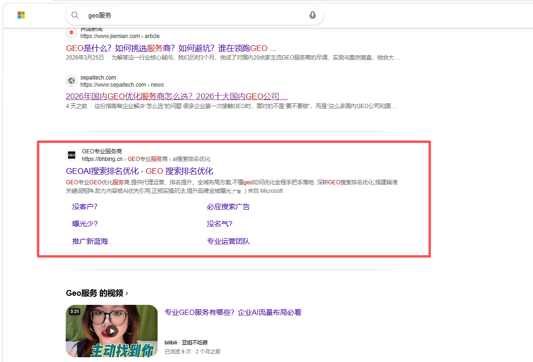533x362 pixels.
Task: Open the GEOAI搜索排名优化 ad title
Action: 140,171
